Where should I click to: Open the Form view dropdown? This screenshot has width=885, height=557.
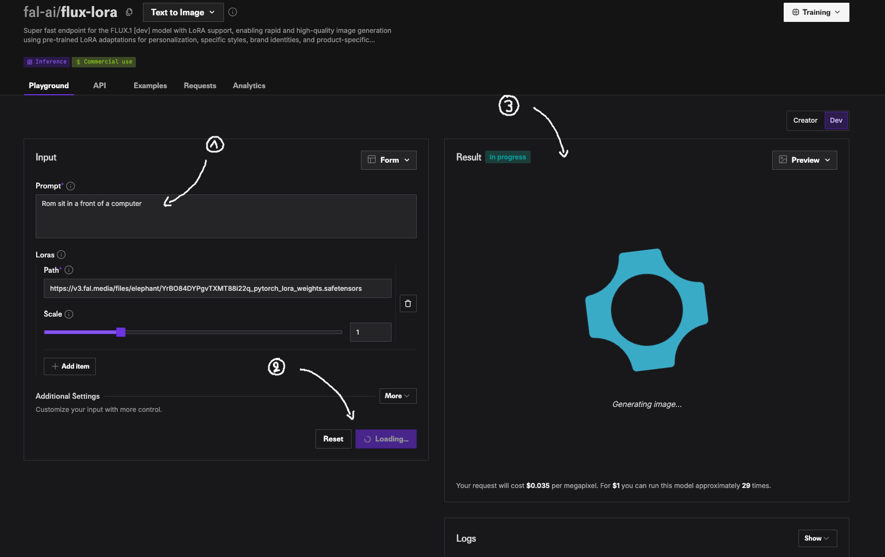coord(389,160)
